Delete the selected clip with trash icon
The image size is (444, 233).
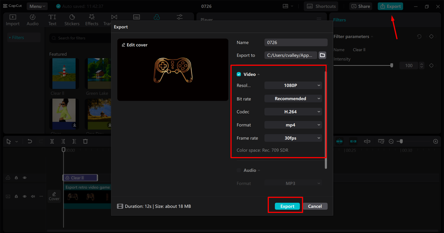[85, 141]
